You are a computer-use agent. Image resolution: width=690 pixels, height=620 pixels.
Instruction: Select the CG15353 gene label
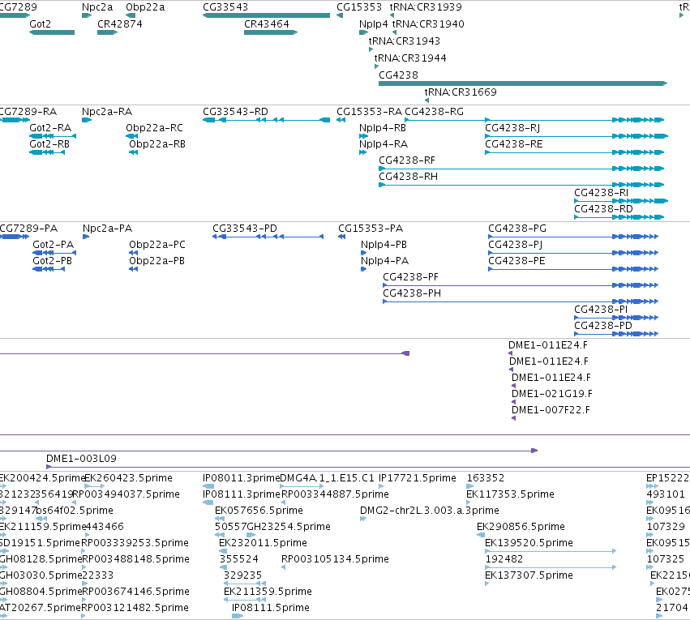pos(359,7)
